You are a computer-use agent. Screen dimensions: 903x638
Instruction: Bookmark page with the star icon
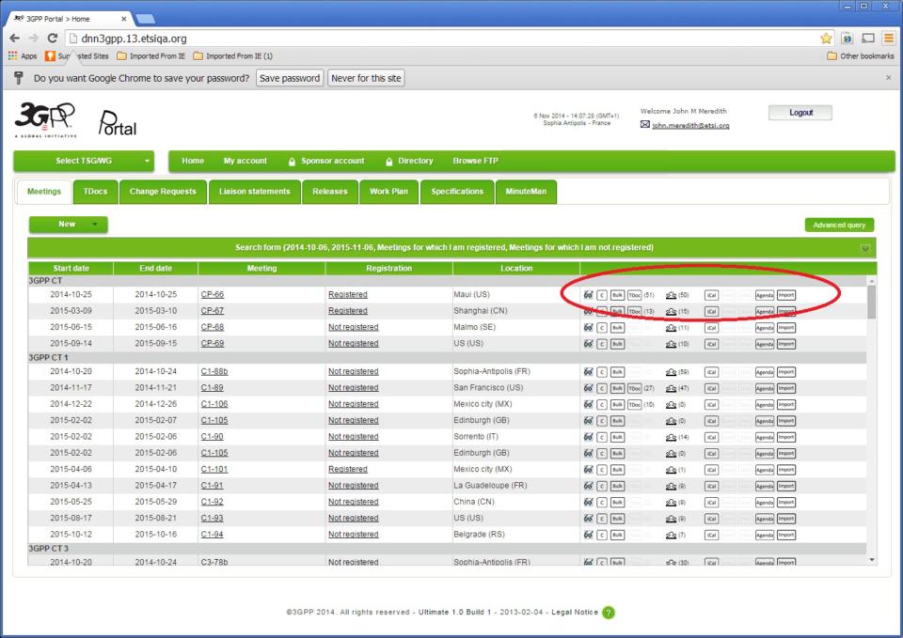(826, 39)
